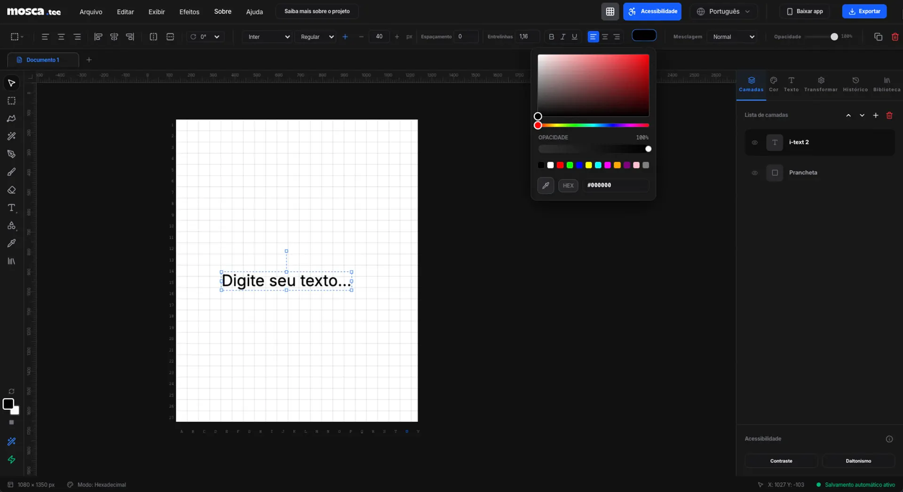Click the blue magic effects icon
Image resolution: width=903 pixels, height=492 pixels.
[x=11, y=442]
